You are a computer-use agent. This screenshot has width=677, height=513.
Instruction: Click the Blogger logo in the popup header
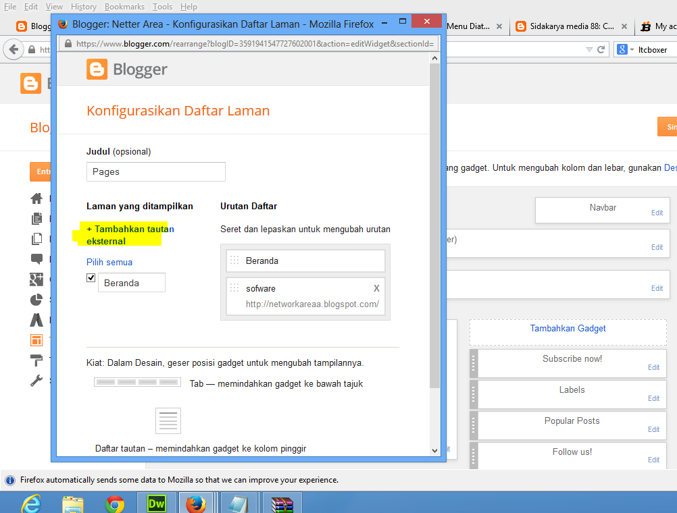[x=127, y=70]
